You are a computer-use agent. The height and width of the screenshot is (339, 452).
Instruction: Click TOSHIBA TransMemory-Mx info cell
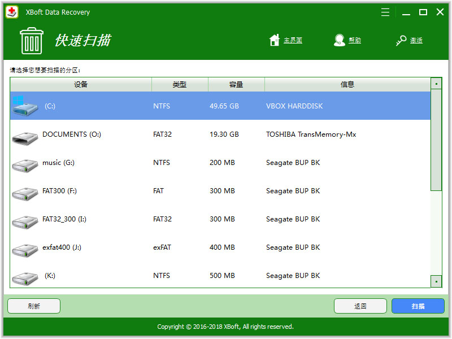pyautogui.click(x=311, y=134)
